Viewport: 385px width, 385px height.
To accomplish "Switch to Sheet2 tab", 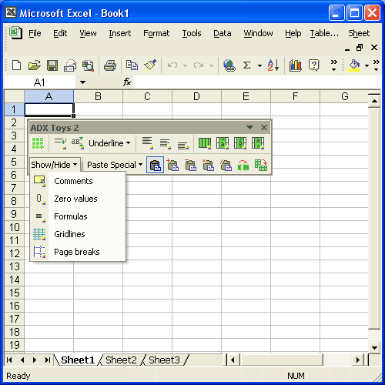I will click(x=121, y=360).
